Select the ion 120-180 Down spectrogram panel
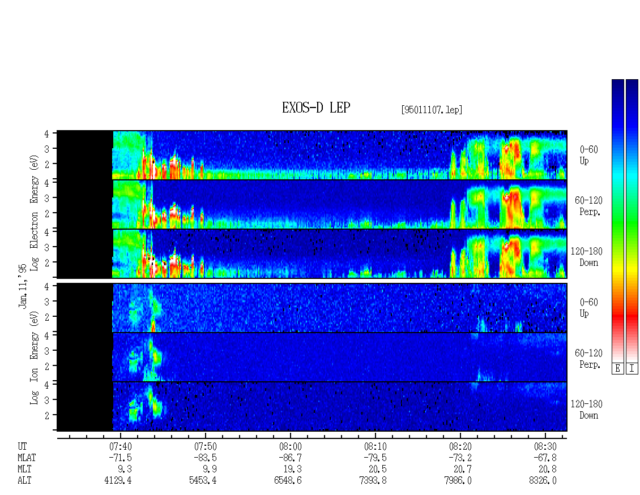This screenshot has width=640, height=495. (x=312, y=407)
